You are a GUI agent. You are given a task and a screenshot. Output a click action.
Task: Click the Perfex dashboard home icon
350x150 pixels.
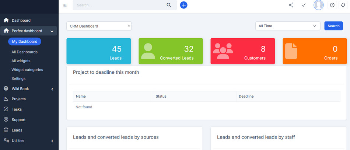6,31
